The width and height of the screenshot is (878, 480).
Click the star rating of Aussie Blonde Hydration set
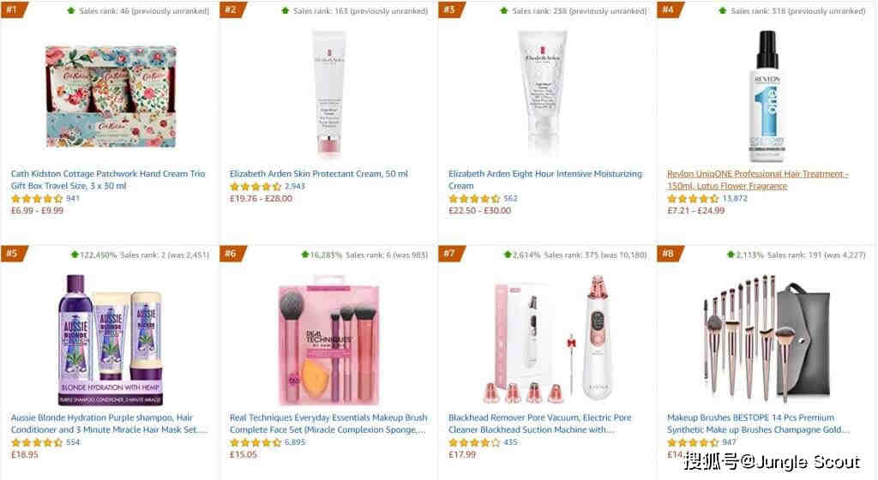click(x=36, y=442)
